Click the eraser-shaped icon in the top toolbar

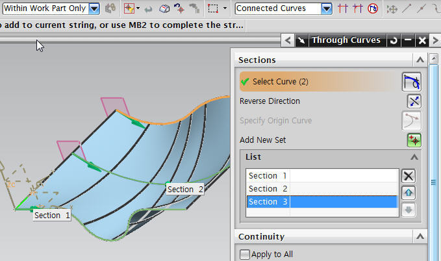click(164, 8)
